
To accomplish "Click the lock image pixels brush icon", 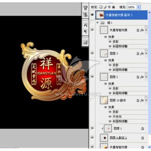I will coord(105,7).
